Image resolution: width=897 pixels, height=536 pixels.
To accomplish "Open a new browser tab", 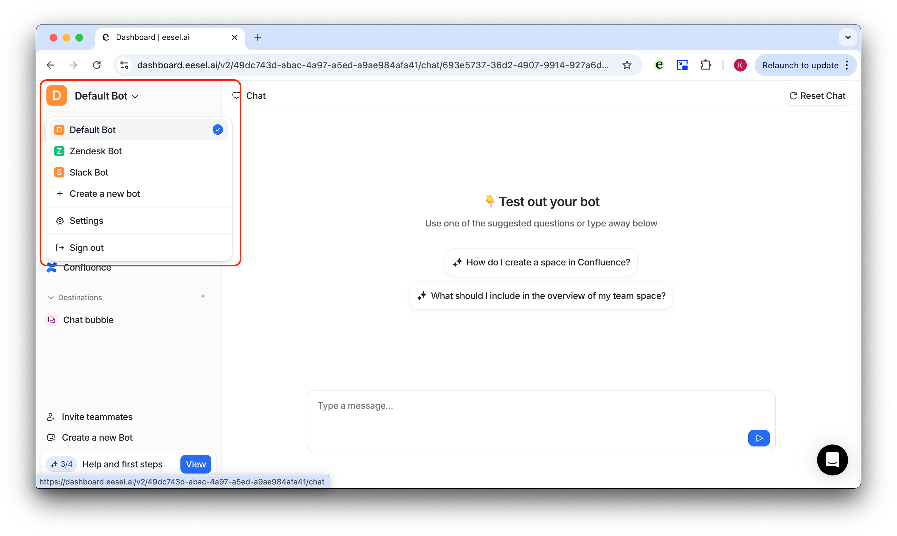I will pyautogui.click(x=257, y=37).
